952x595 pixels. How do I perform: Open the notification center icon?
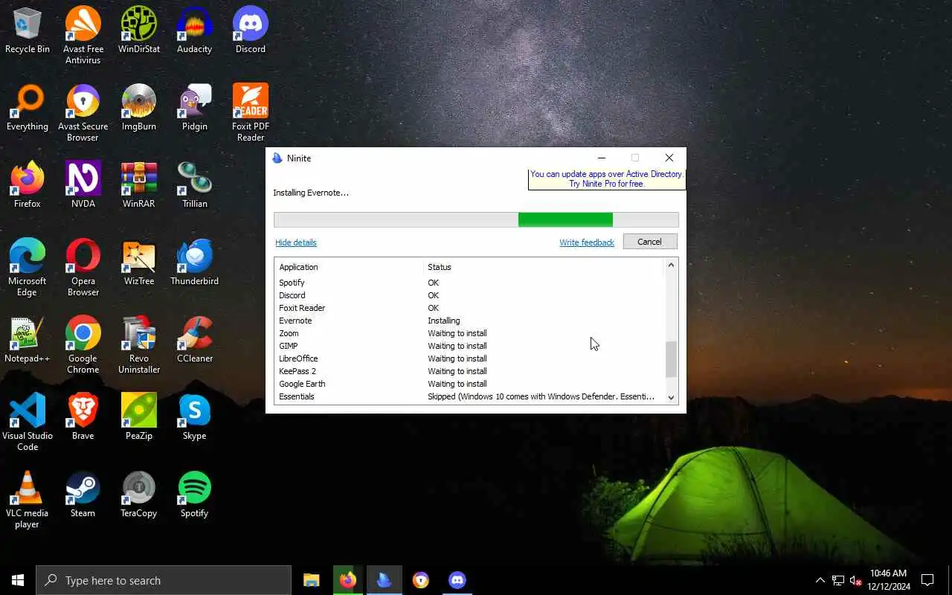point(927,580)
